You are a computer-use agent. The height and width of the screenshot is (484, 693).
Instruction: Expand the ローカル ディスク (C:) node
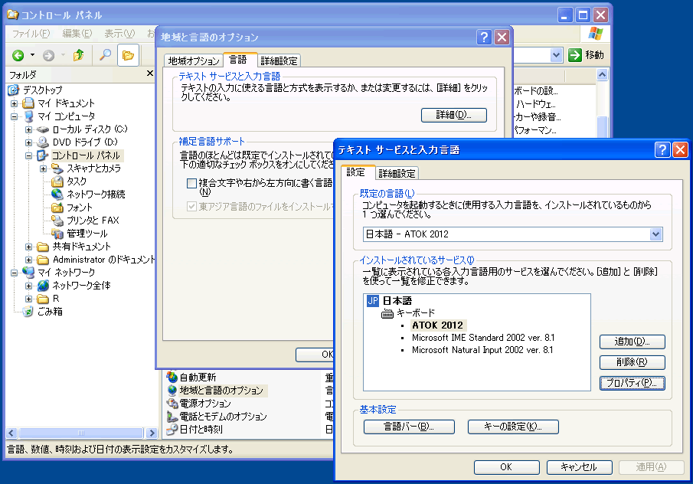(29, 130)
